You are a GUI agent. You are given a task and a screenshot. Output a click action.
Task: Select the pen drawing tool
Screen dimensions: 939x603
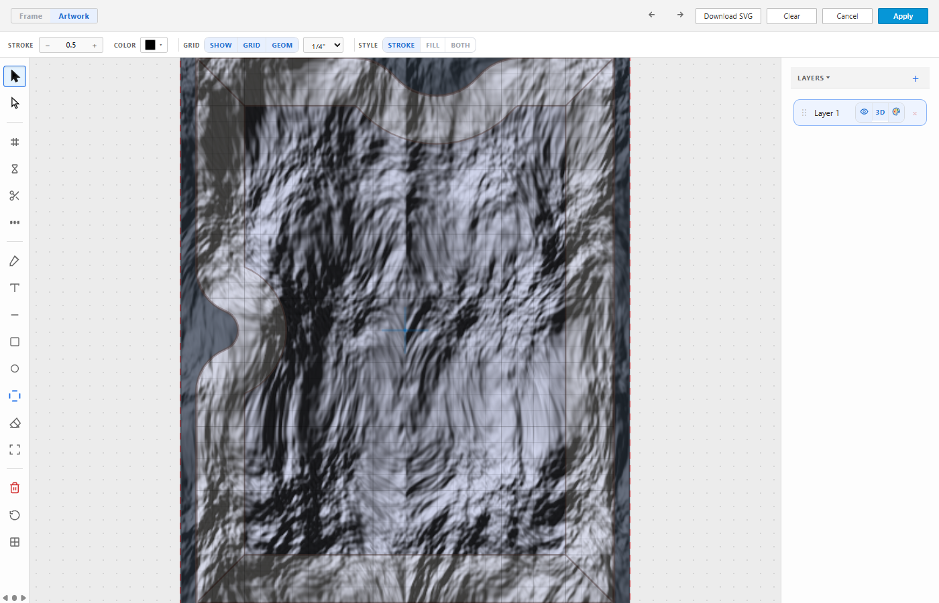click(15, 261)
